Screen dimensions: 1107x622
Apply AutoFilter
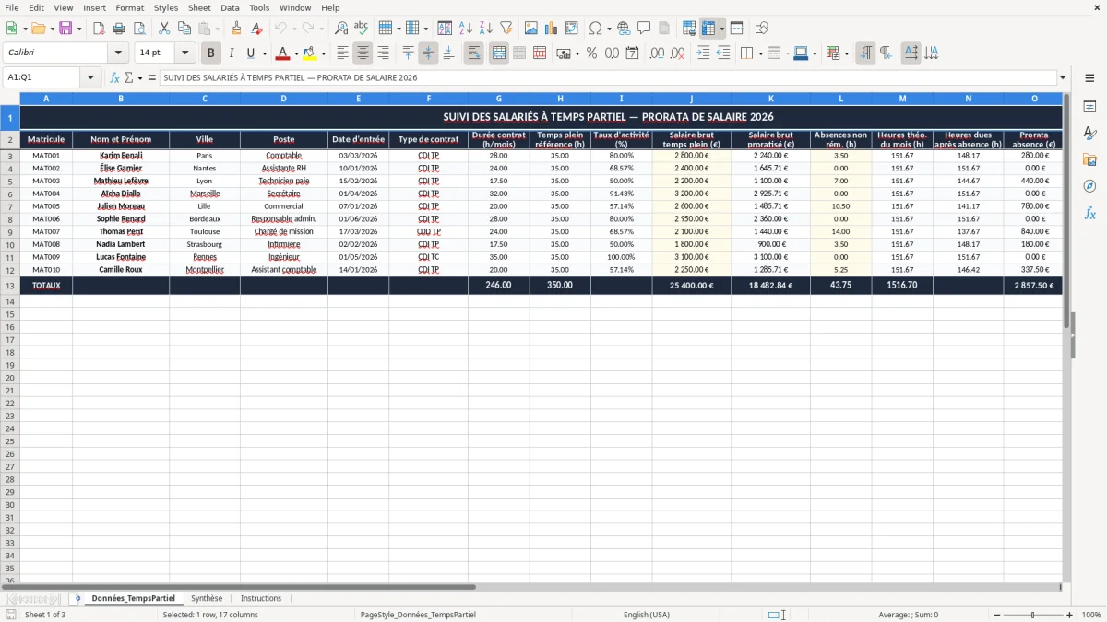point(506,29)
